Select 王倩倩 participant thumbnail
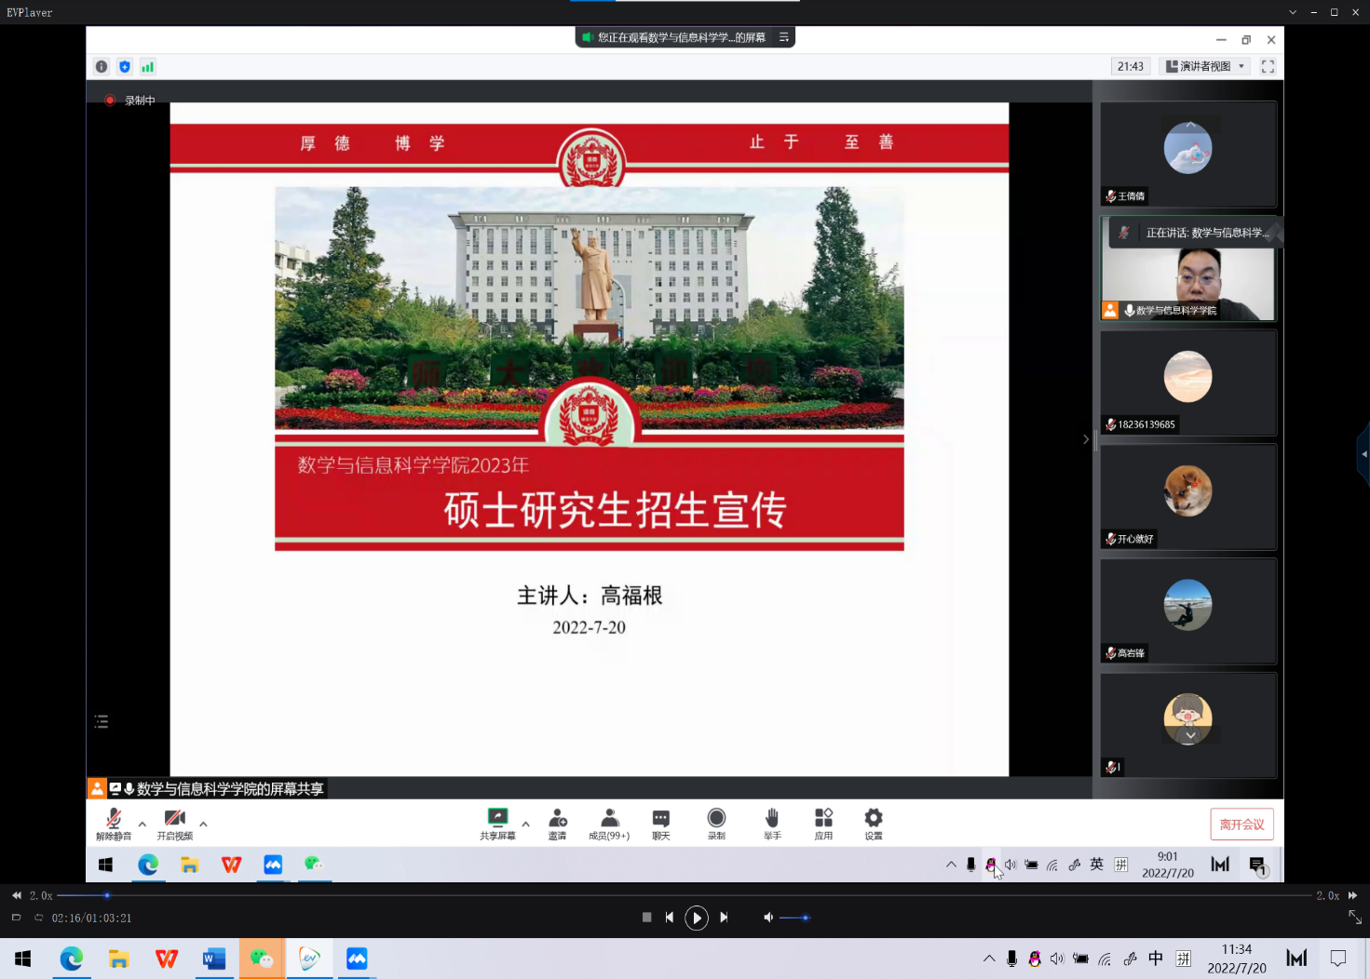The image size is (1370, 979). pos(1187,154)
